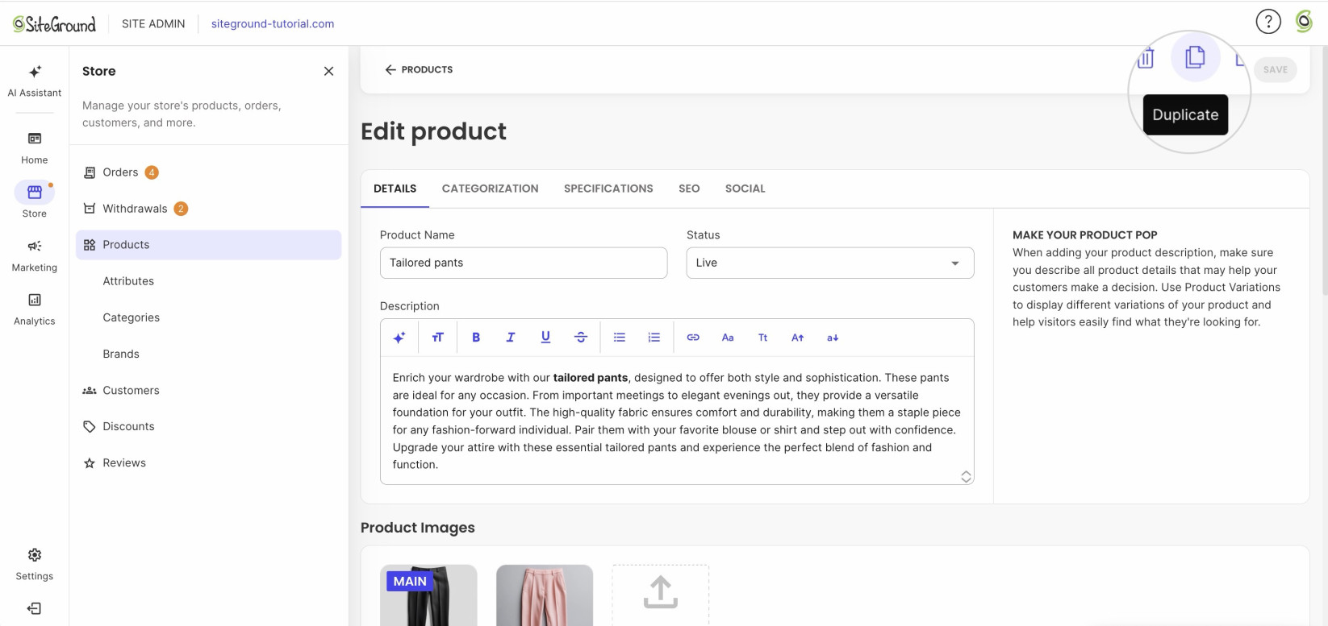Apply lowercase a-down-arrow transform
This screenshot has height=626, width=1328.
[833, 338]
